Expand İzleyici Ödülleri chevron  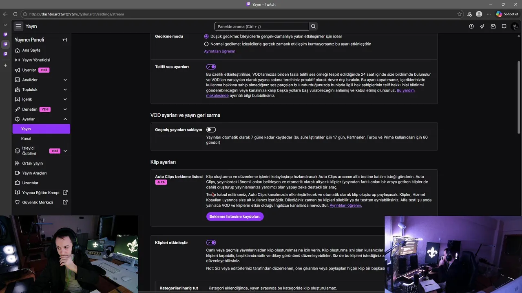pyautogui.click(x=65, y=151)
